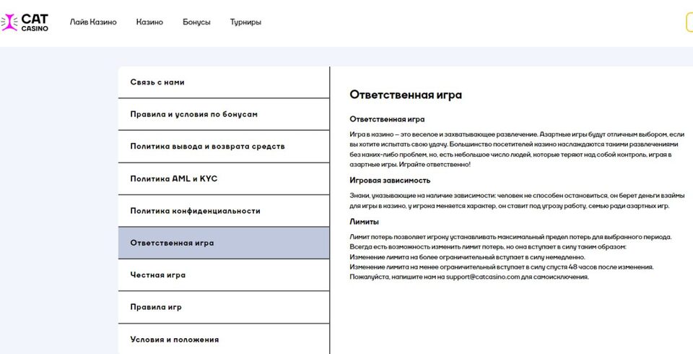Click the large Ответственная игра page title

click(405, 95)
